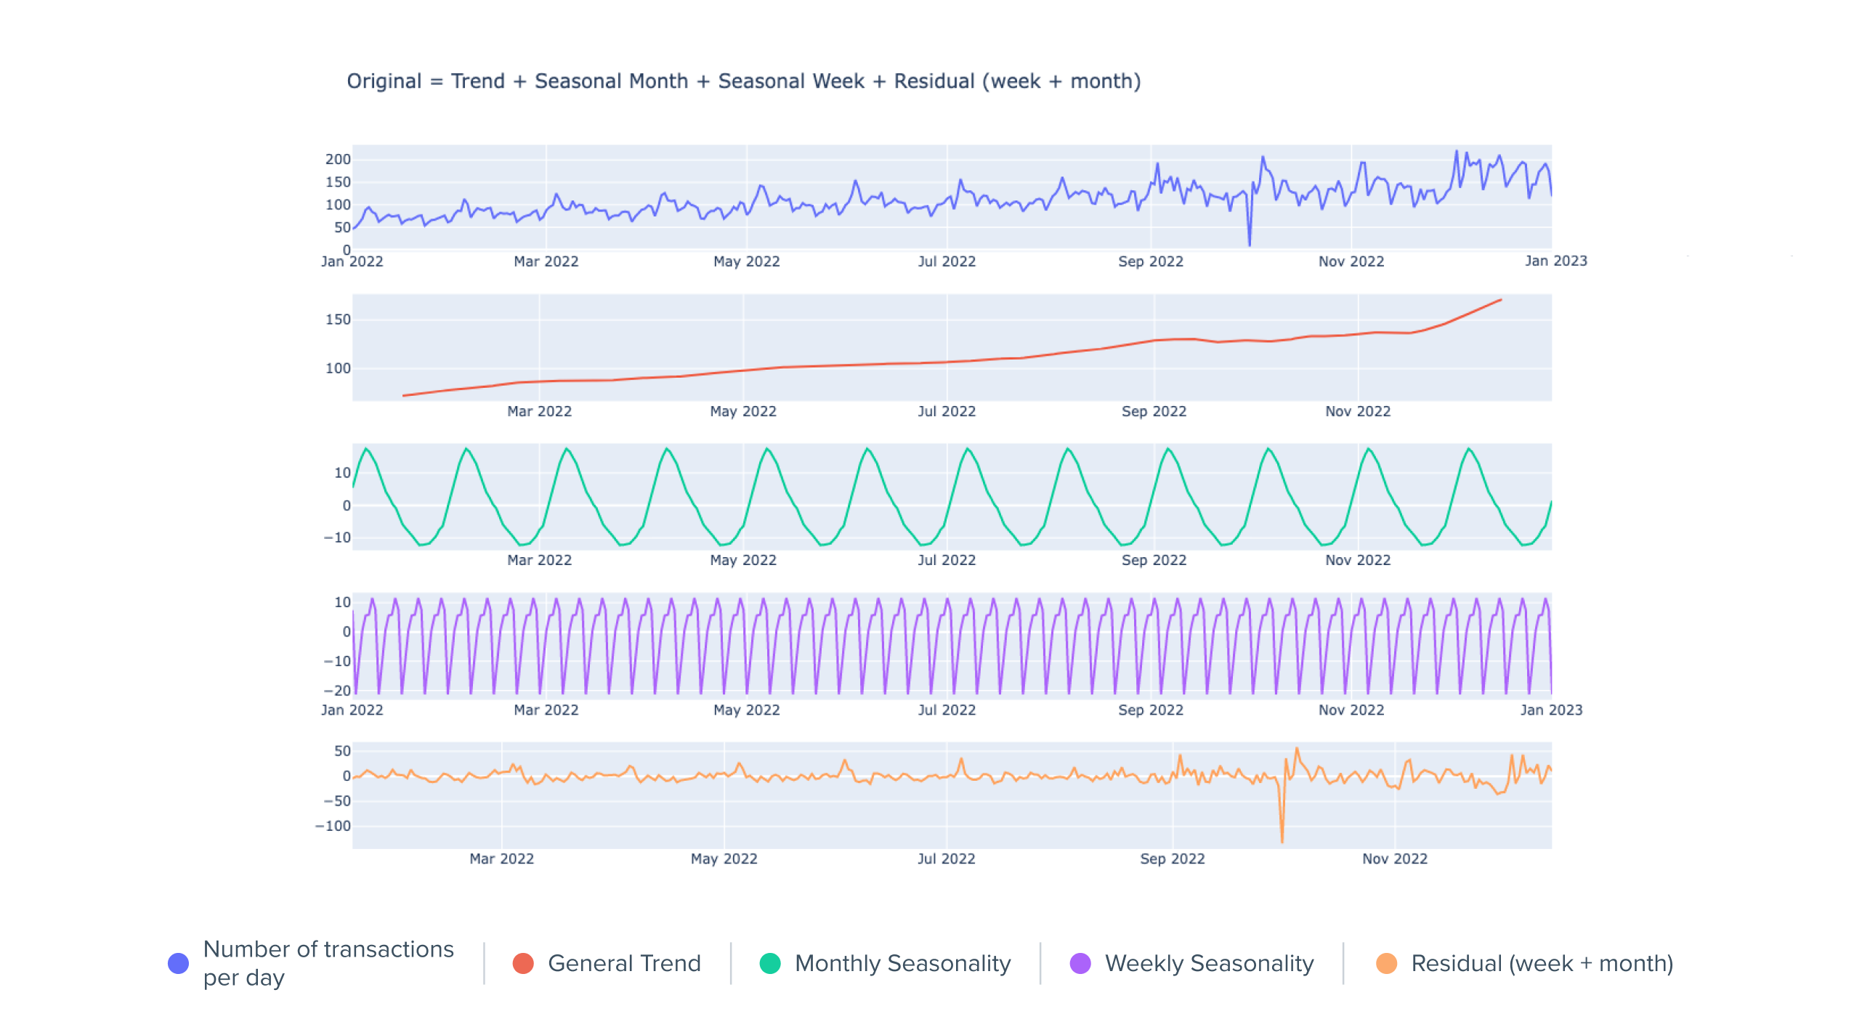1870x1035 pixels.
Task: Click Mar 2022 label under residual chart
Action: 501,859
